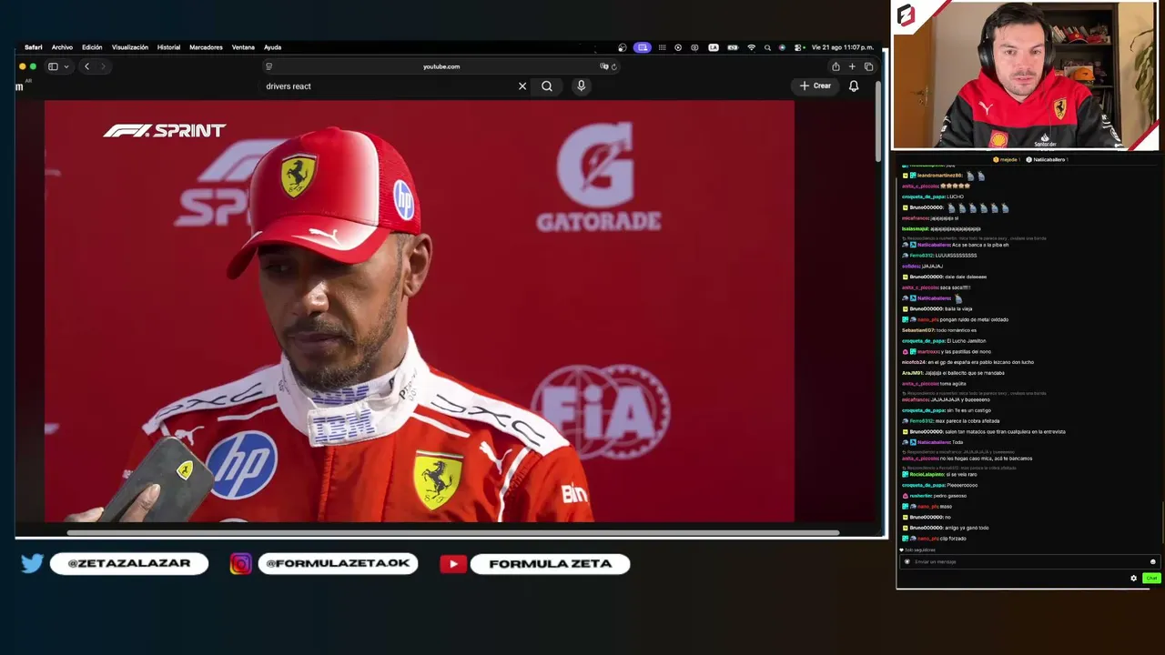The width and height of the screenshot is (1165, 655).
Task: Open Safari reader/page menu icon
Action: point(268,66)
